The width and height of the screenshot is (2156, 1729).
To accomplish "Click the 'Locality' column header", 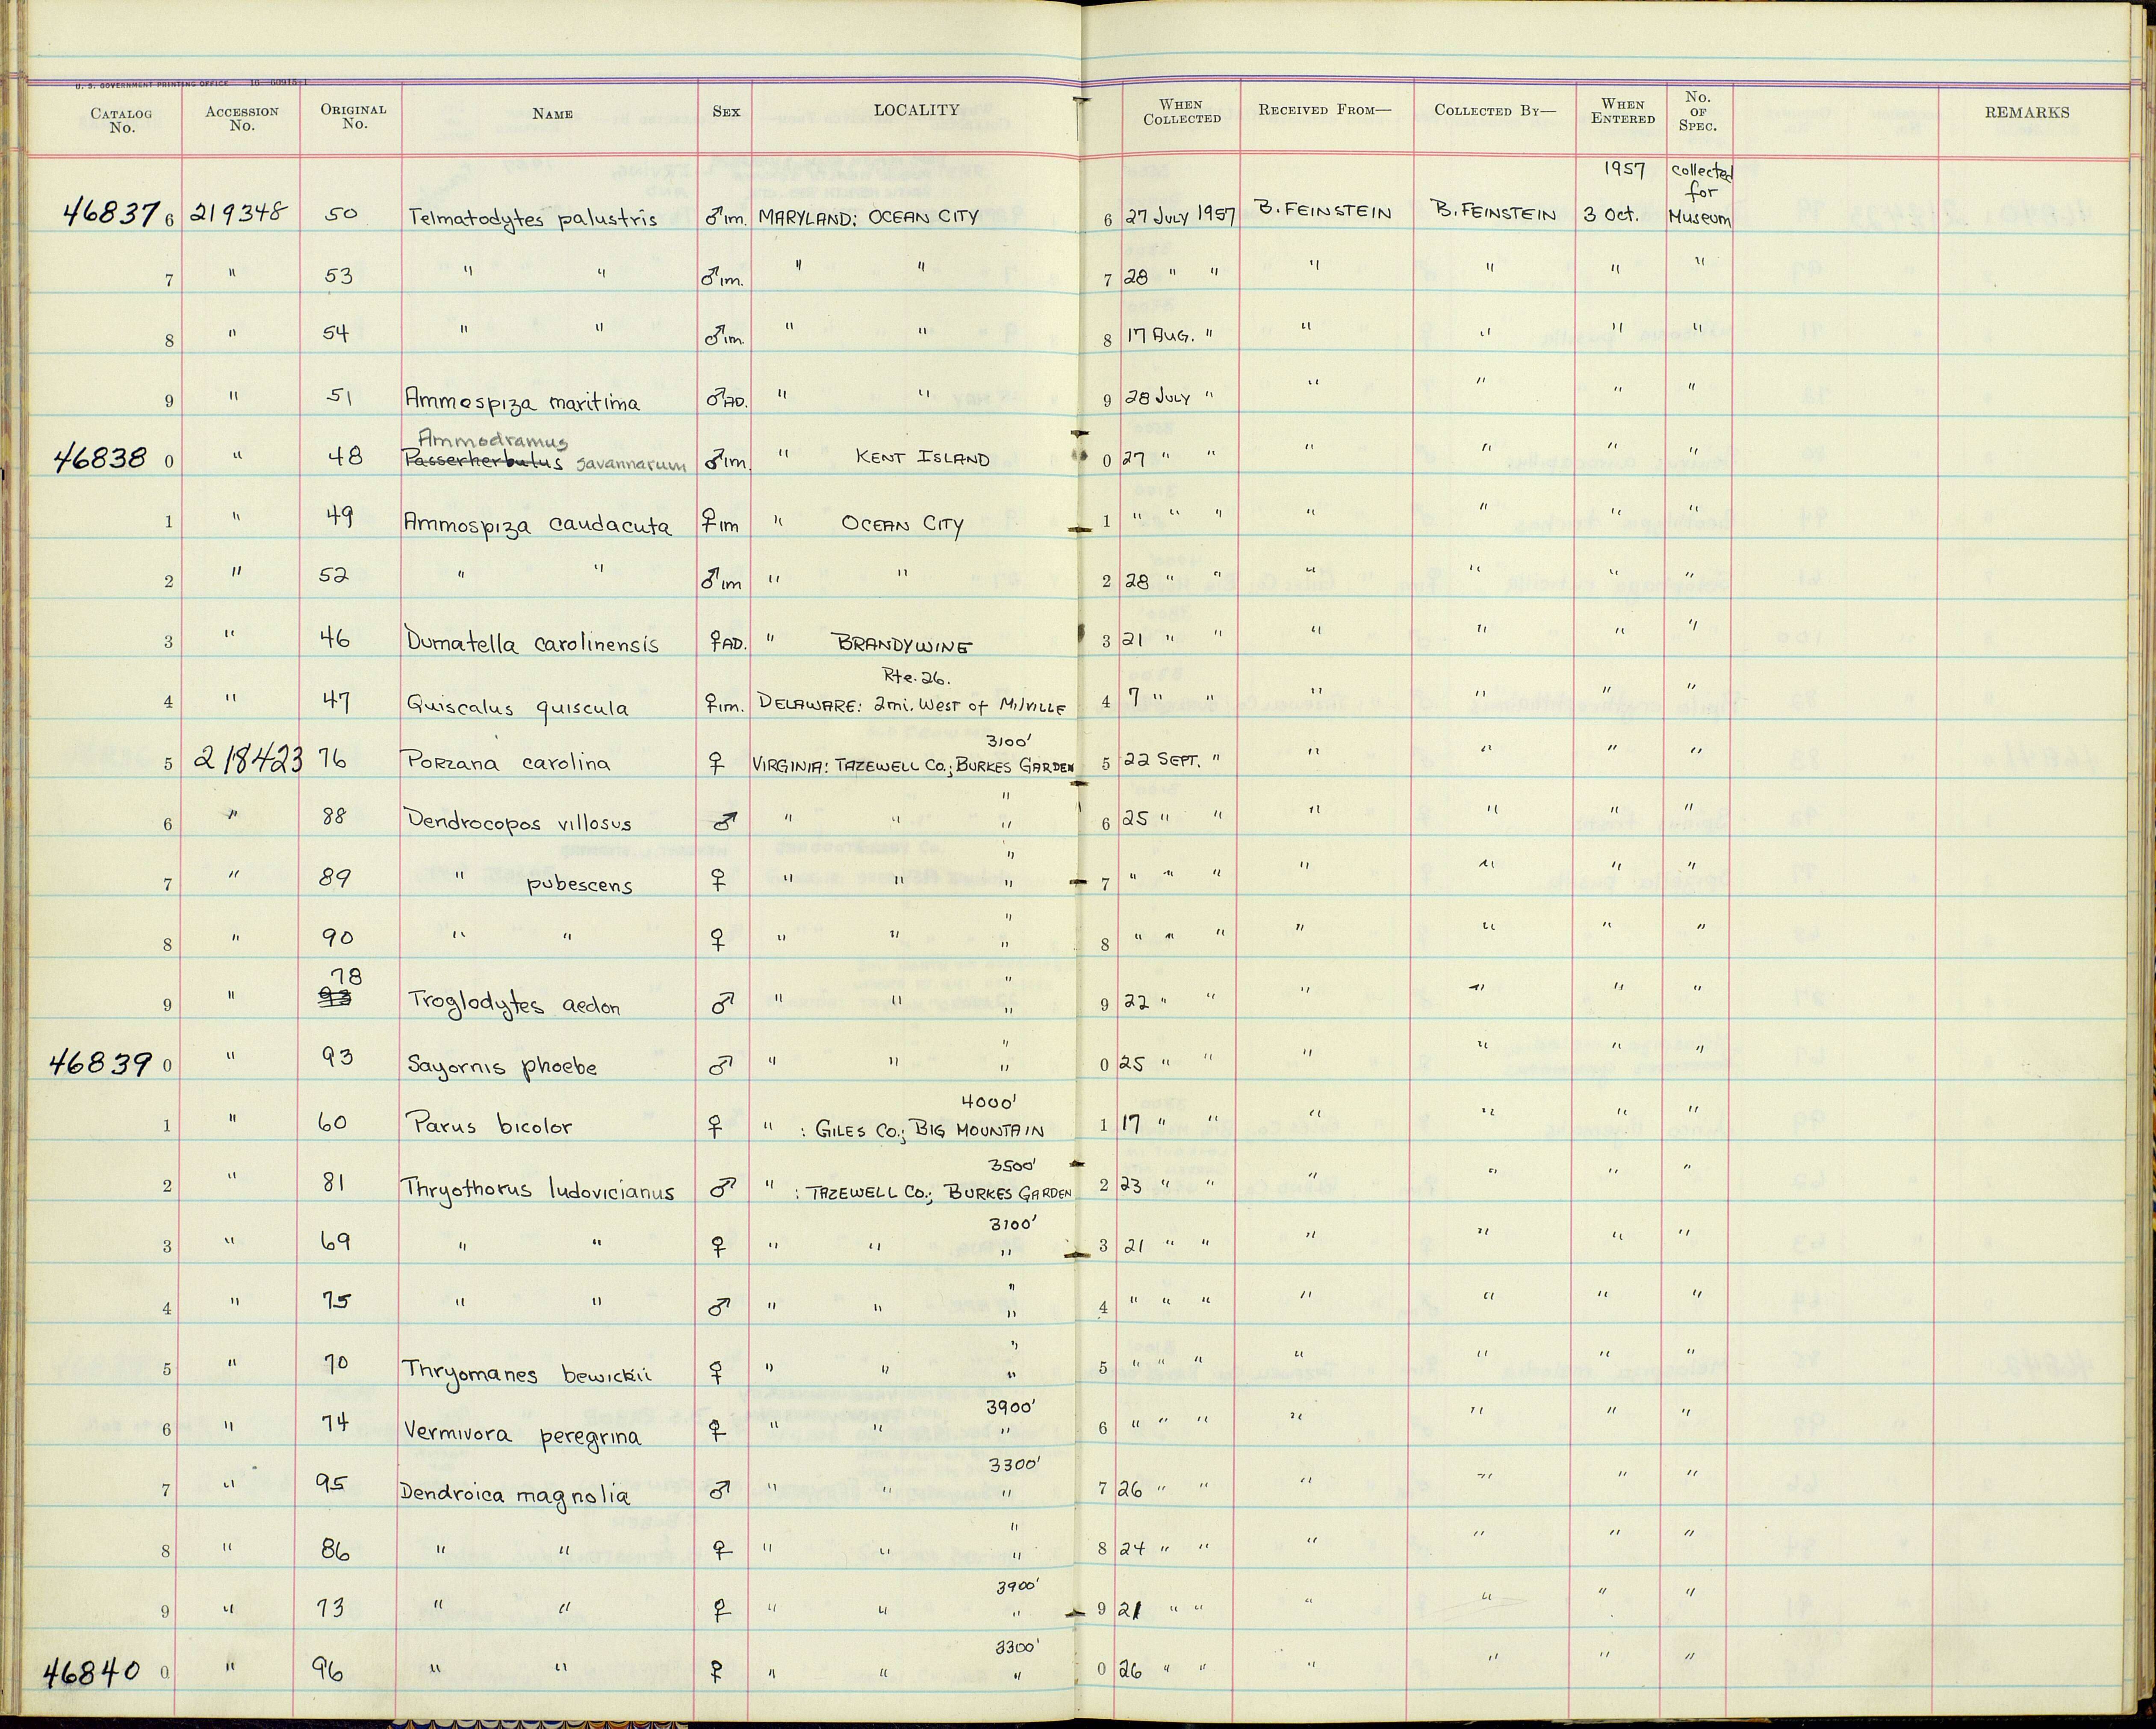I will coord(916,110).
